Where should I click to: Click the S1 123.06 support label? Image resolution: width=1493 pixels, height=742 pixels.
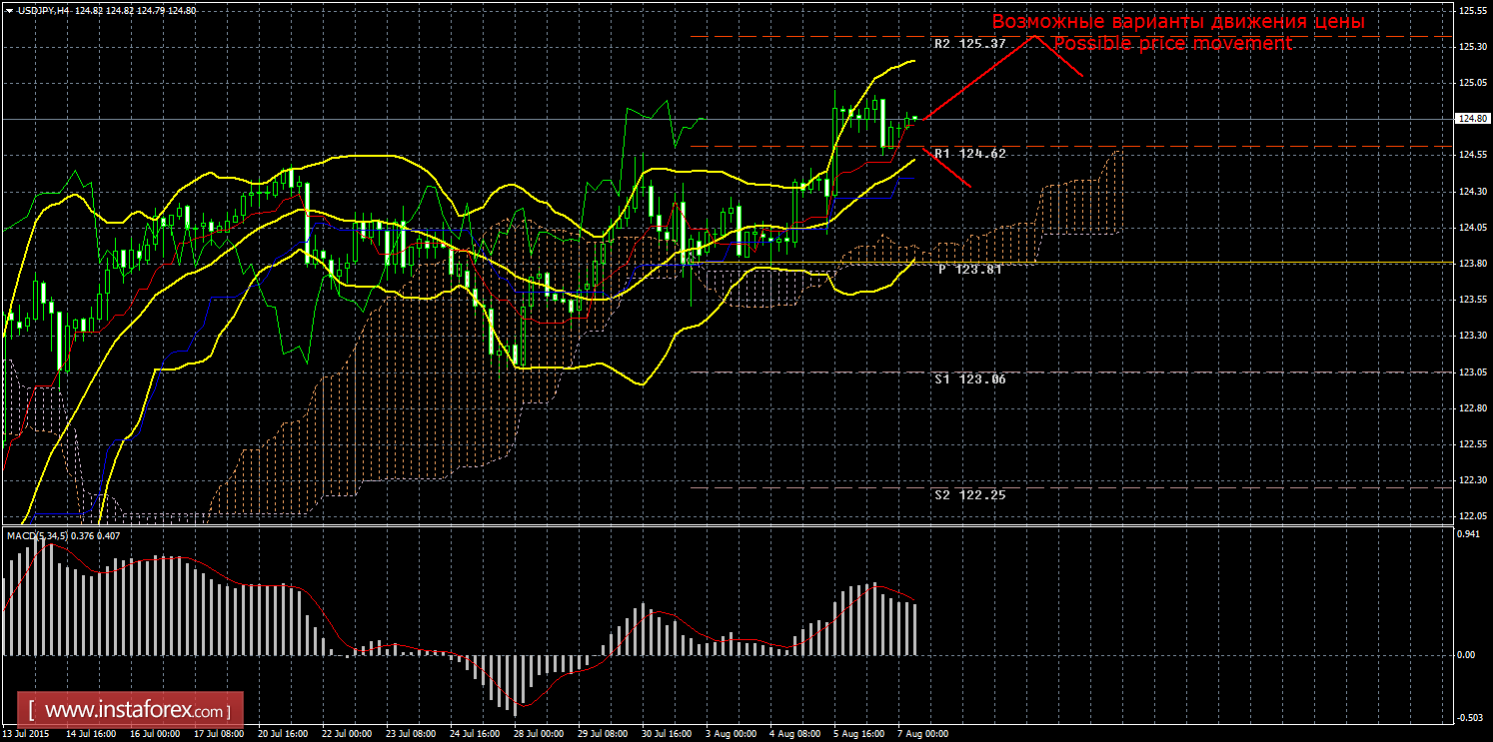click(969, 379)
